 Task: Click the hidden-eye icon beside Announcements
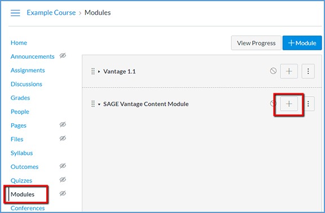click(63, 55)
